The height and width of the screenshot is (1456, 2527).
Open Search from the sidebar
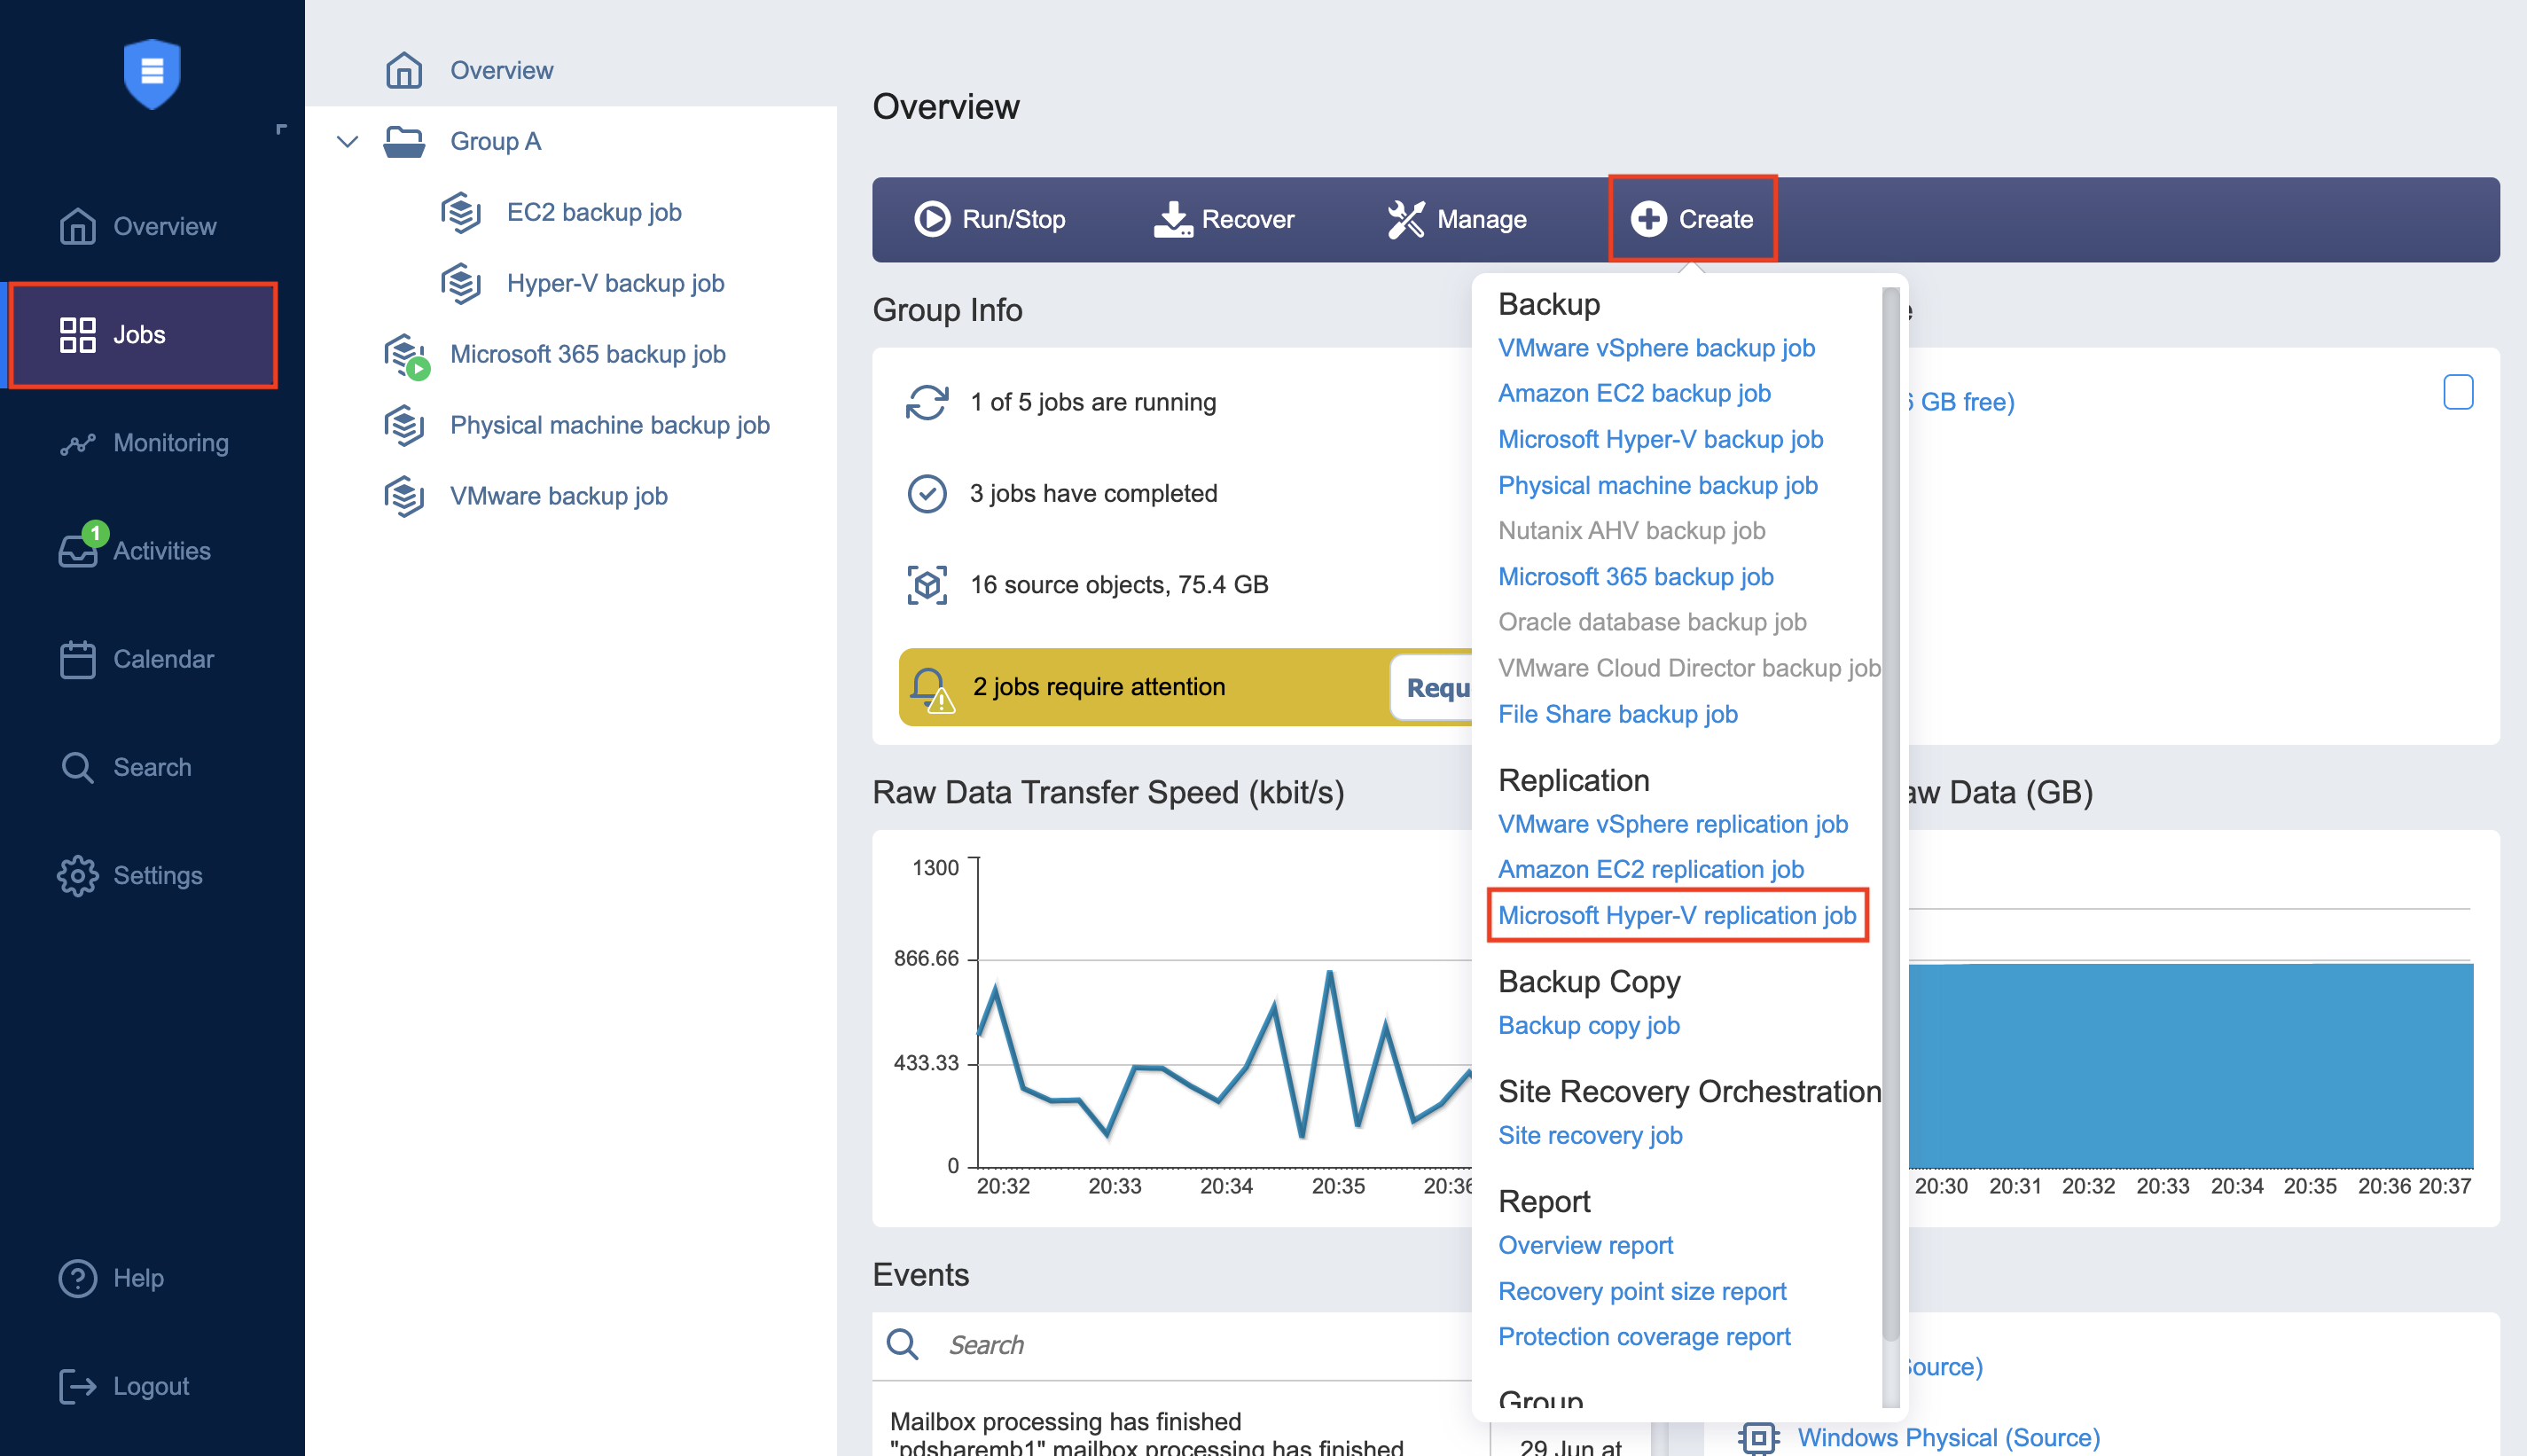click(x=125, y=767)
